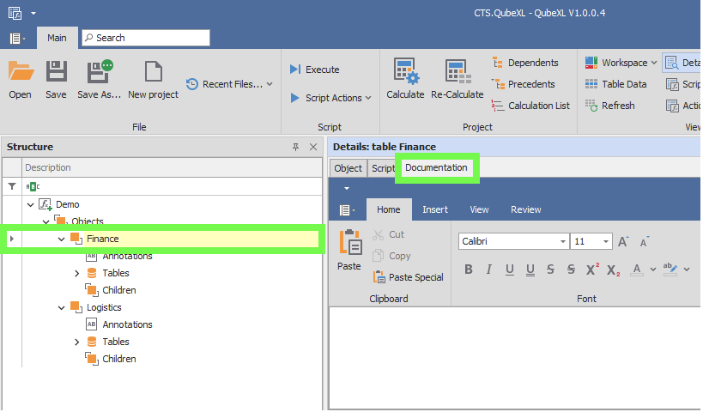Open the Object details tab
This screenshot has height=412, width=703.
click(348, 168)
